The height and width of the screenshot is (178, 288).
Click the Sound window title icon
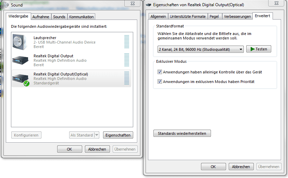tap(6, 5)
